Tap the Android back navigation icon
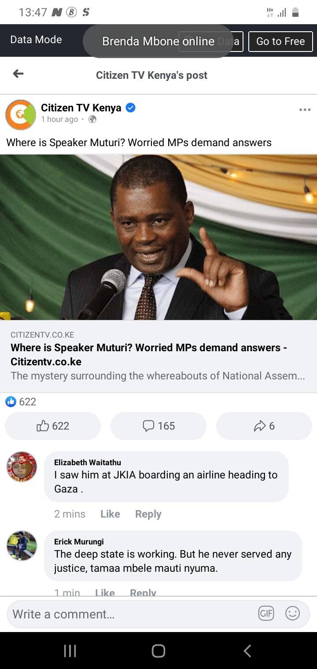 coord(247,651)
